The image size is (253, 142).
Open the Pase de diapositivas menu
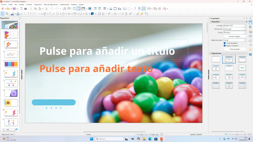tap(51, 5)
